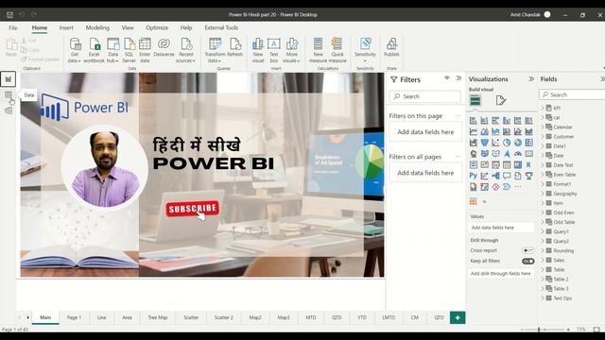Show or hide the Filters pane
The width and height of the screenshot is (605, 340).
pos(447,78)
